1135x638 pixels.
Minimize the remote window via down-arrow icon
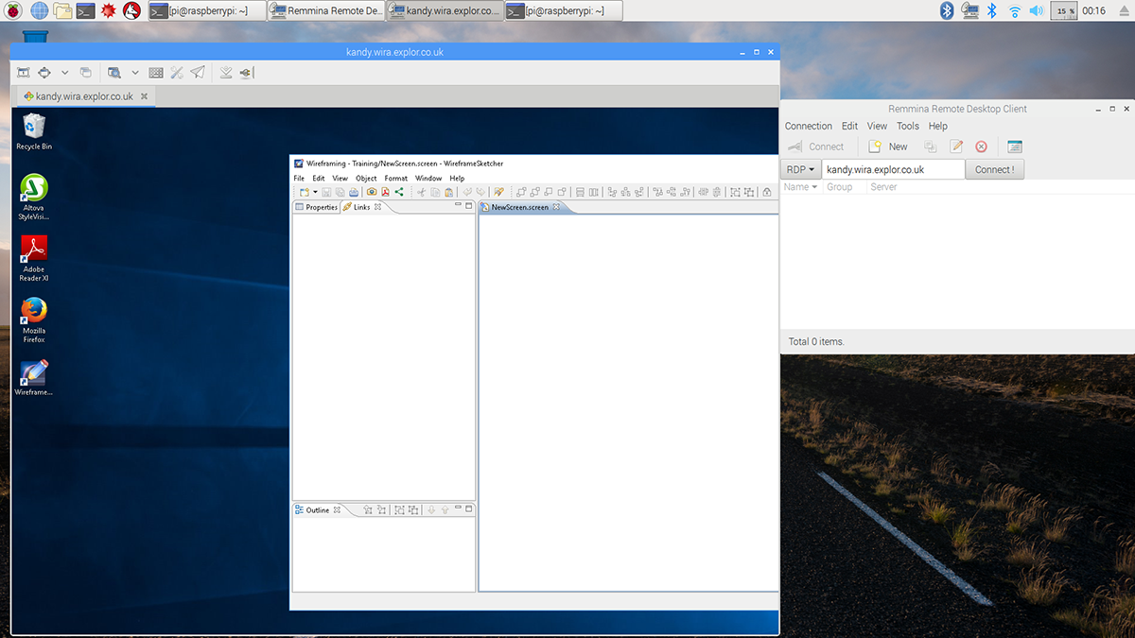coord(226,73)
